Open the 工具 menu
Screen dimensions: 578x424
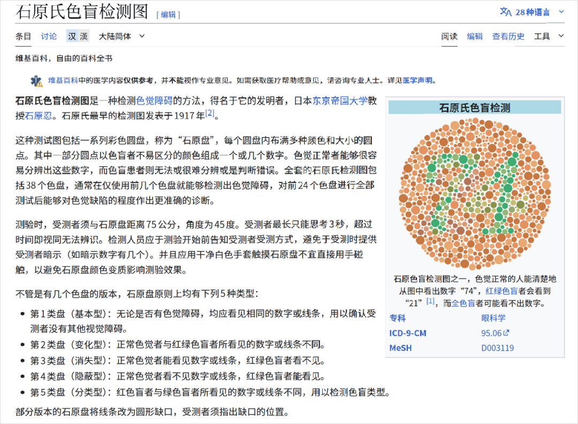coord(542,36)
